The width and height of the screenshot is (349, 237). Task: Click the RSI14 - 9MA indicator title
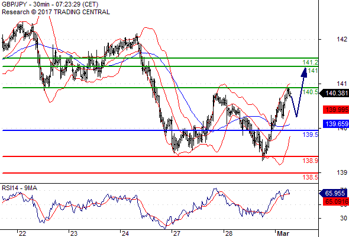click(x=20, y=188)
